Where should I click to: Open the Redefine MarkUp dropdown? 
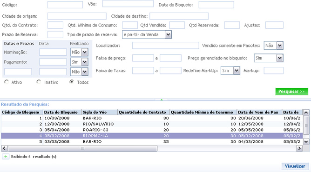(237, 71)
